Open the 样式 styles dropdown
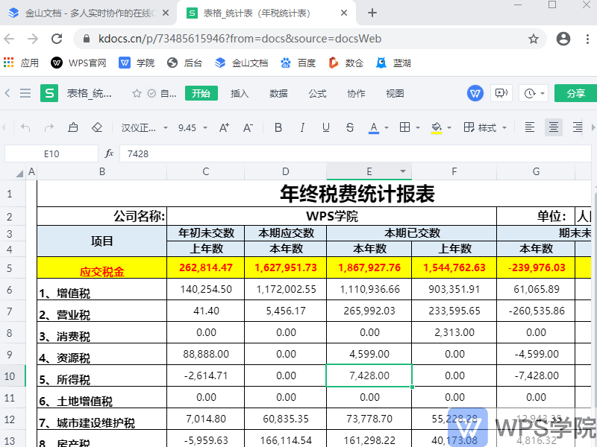The width and height of the screenshot is (597, 447). pyautogui.click(x=486, y=127)
